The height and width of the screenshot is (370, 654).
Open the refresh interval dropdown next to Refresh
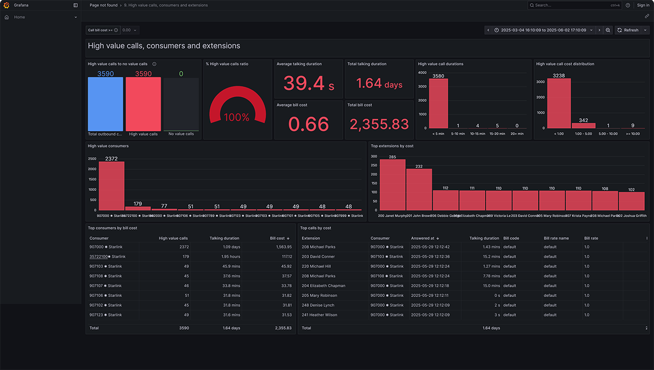[645, 30]
